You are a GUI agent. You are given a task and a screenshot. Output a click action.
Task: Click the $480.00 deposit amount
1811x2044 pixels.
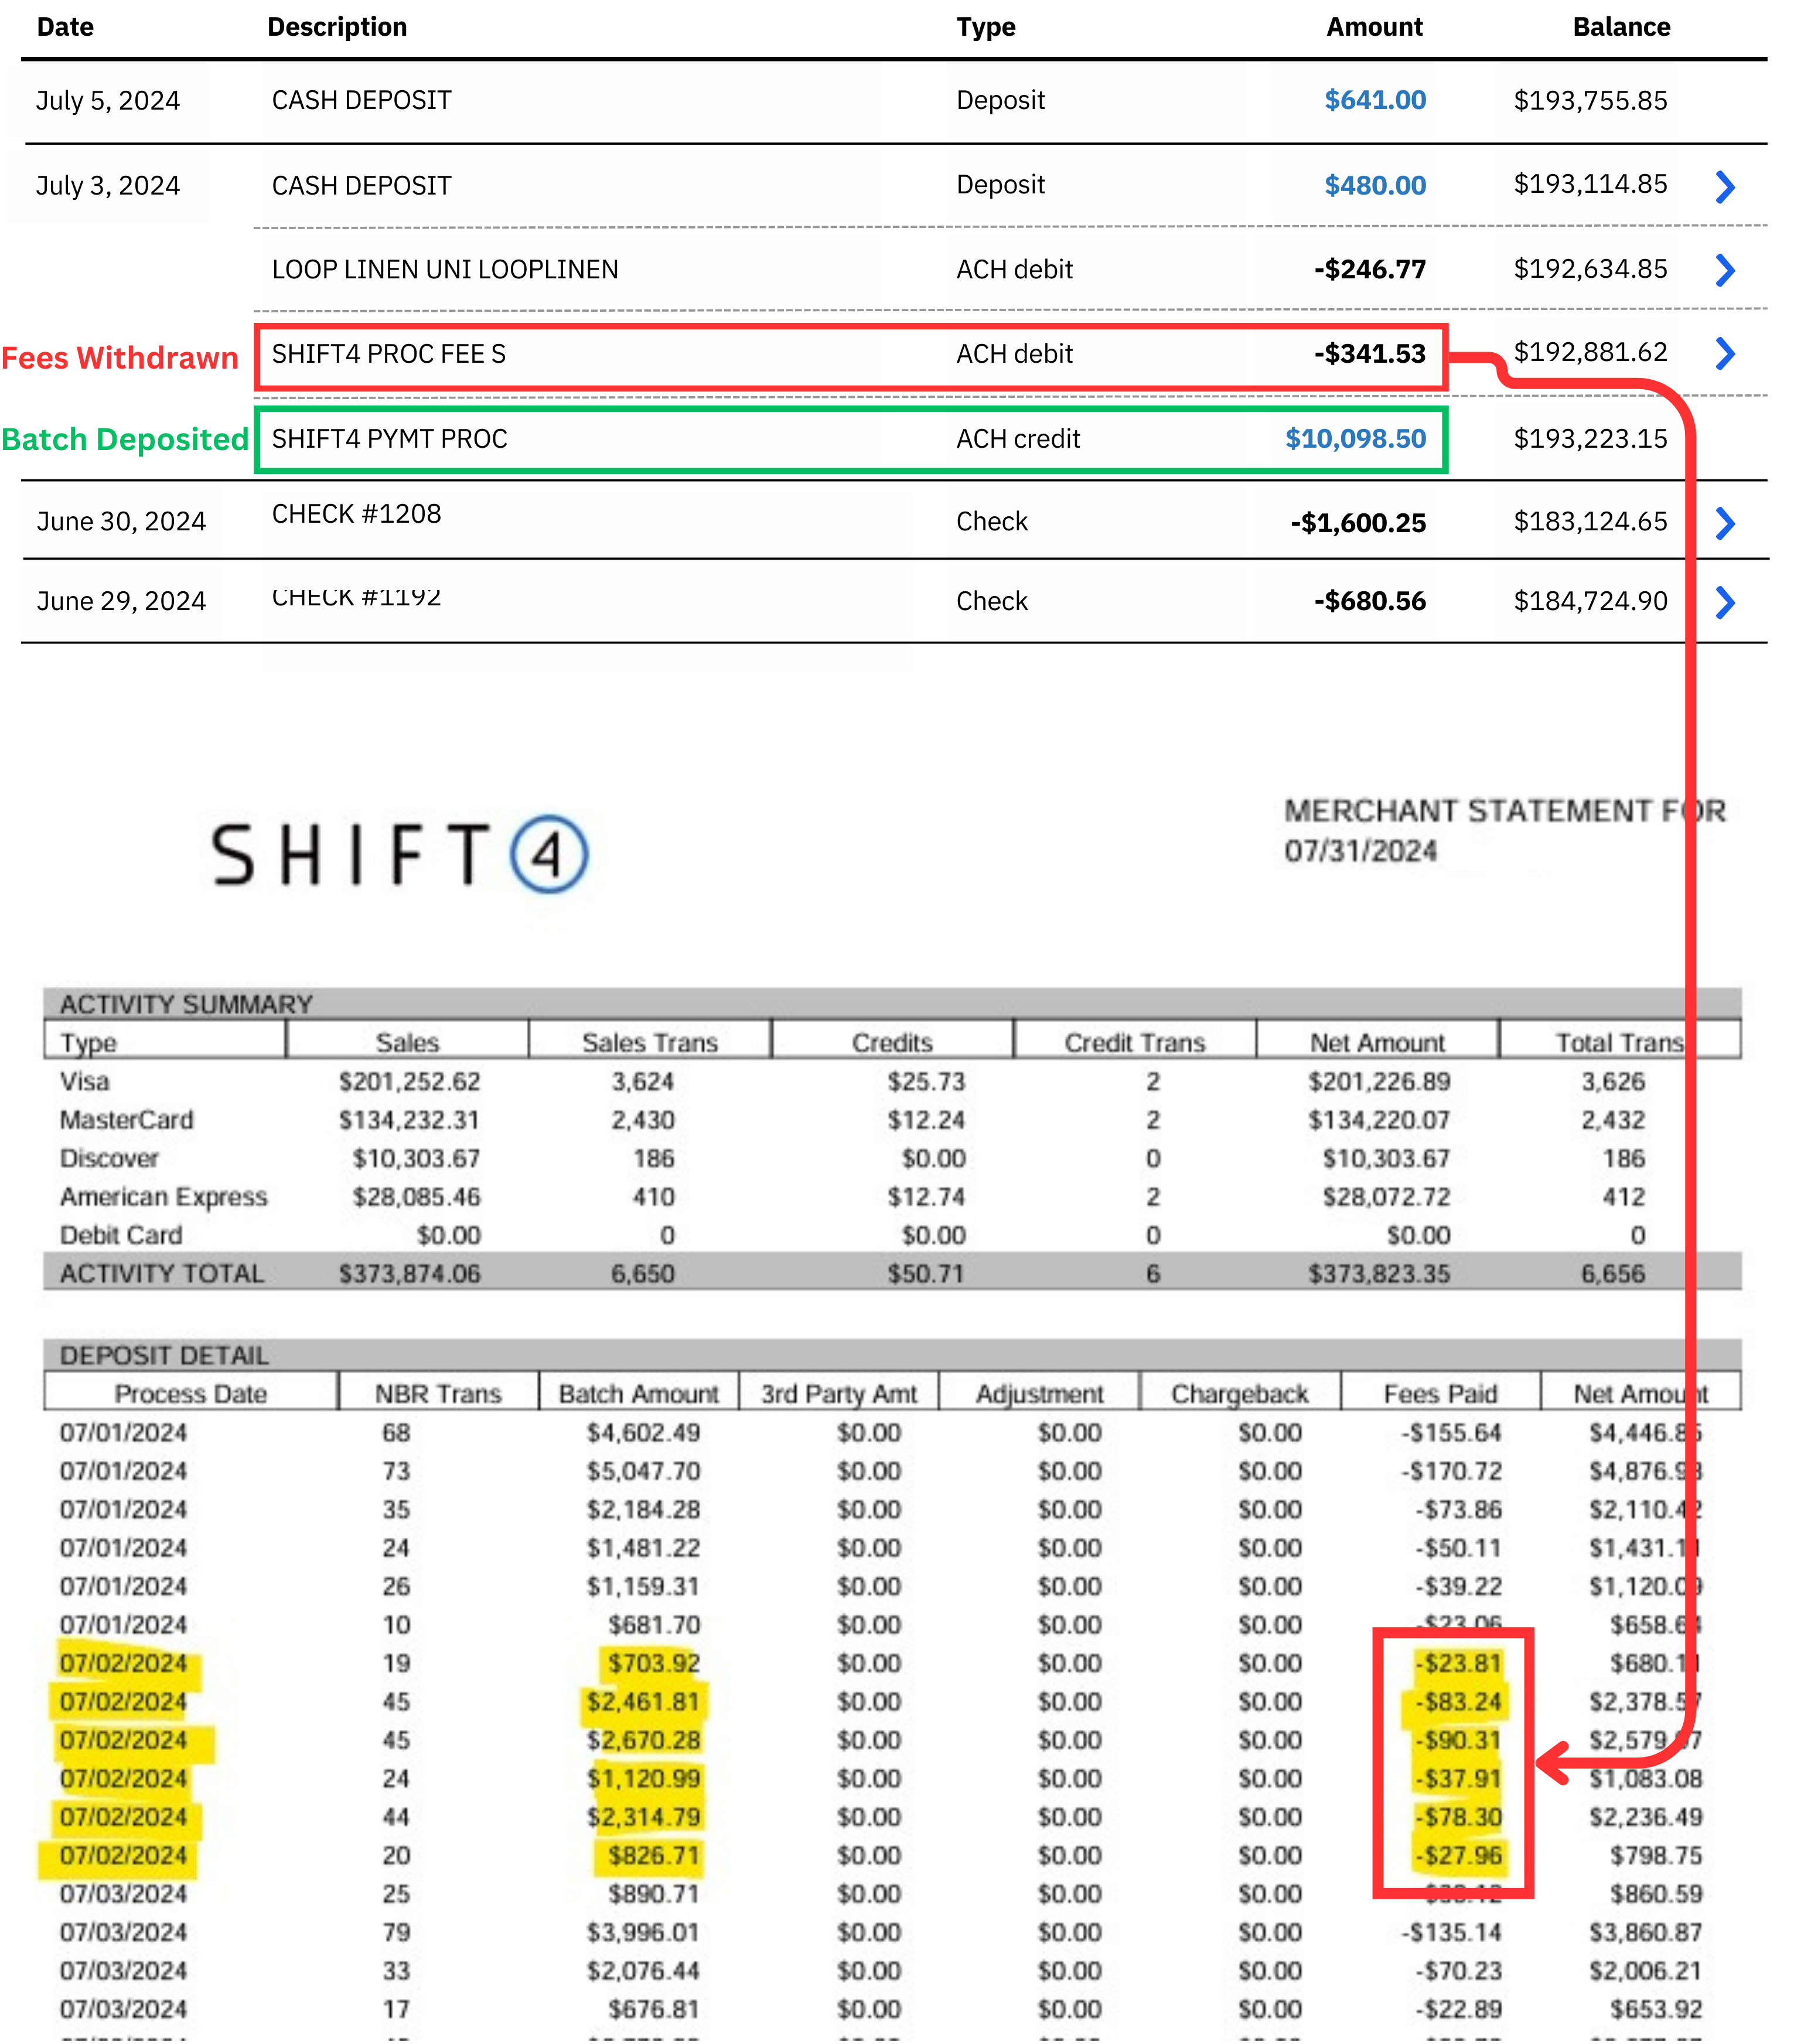1374,186
